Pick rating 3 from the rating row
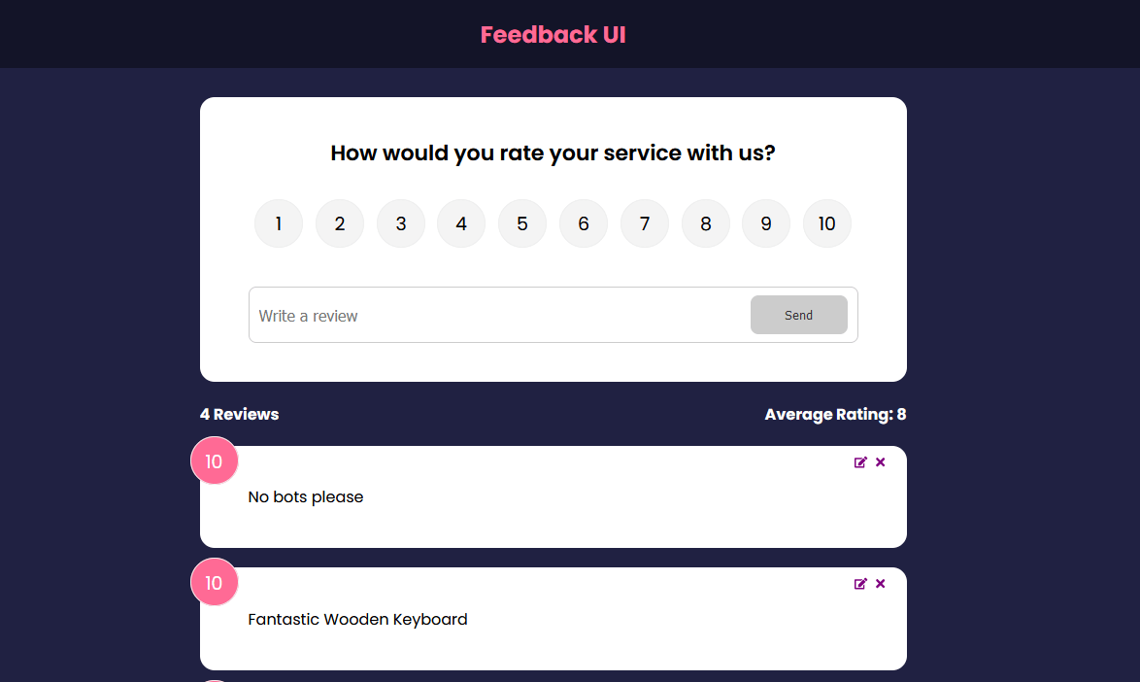 click(x=400, y=223)
